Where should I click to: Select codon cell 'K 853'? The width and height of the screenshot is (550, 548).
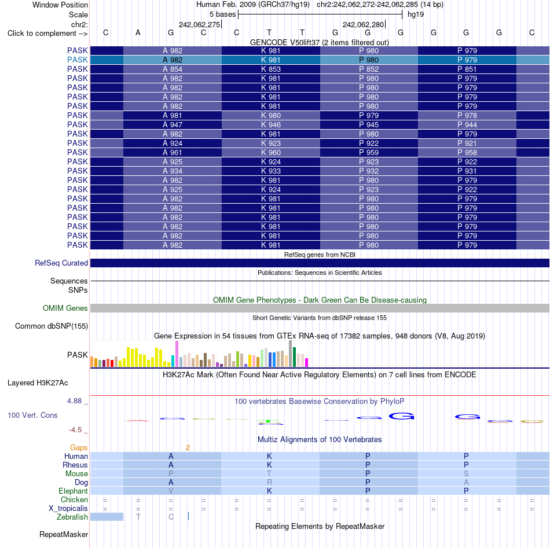click(271, 69)
